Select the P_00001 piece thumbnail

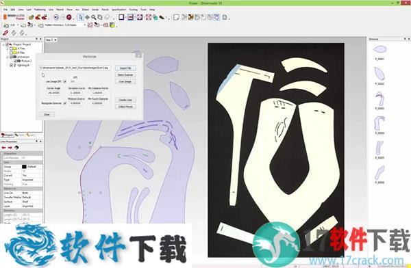379,49
